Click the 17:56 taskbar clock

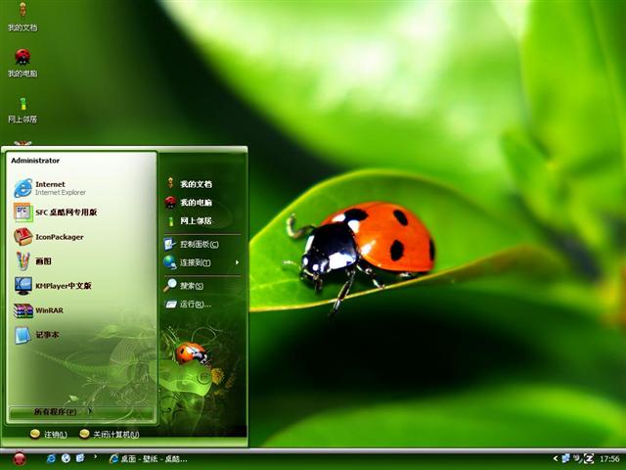609,459
